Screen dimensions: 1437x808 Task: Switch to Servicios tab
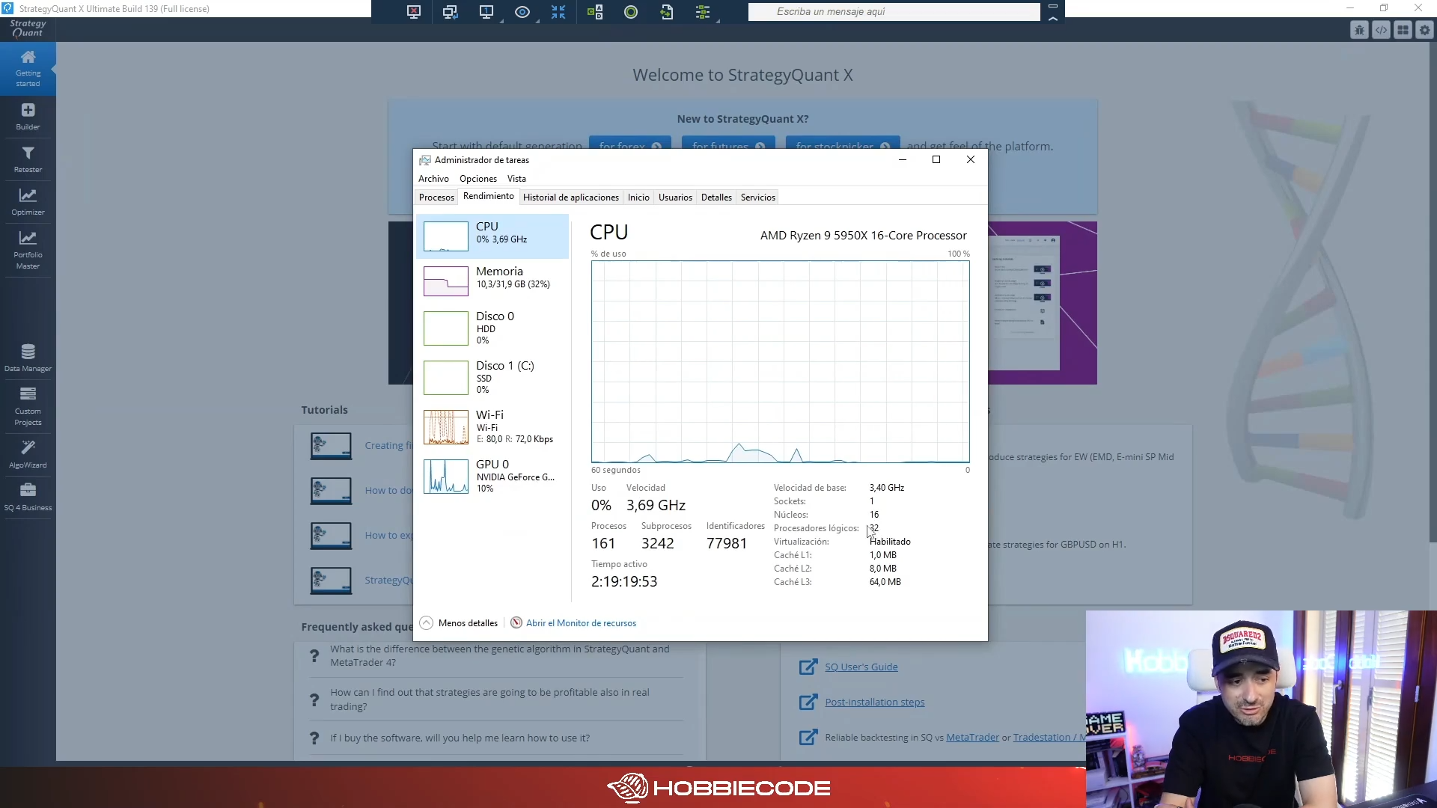coord(758,198)
